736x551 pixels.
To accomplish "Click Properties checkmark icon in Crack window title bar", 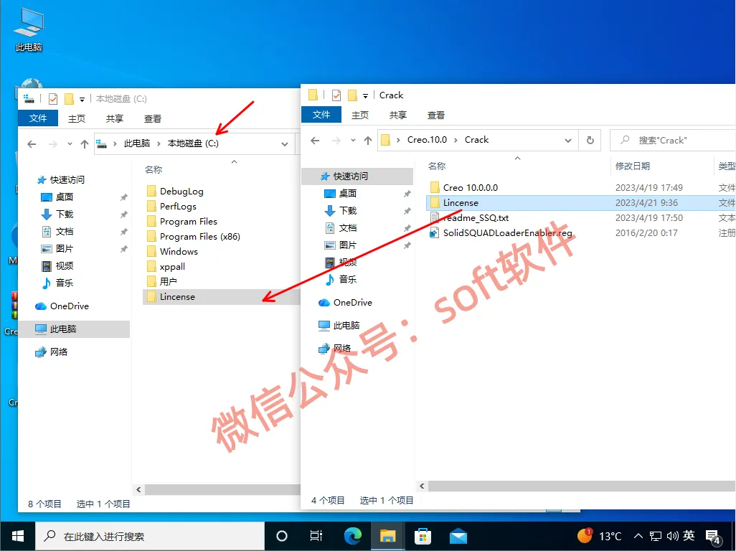I will pyautogui.click(x=336, y=95).
